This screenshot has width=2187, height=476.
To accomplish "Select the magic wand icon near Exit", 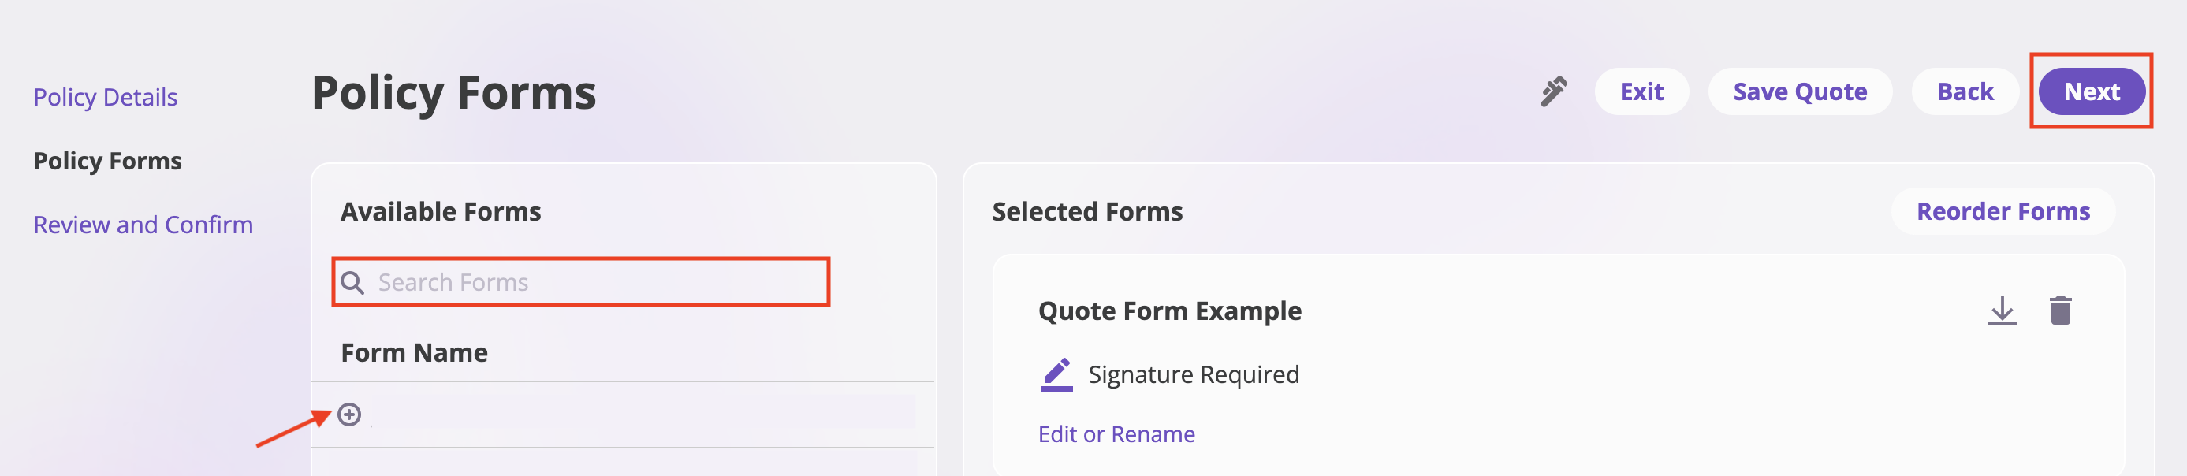I will (1553, 91).
